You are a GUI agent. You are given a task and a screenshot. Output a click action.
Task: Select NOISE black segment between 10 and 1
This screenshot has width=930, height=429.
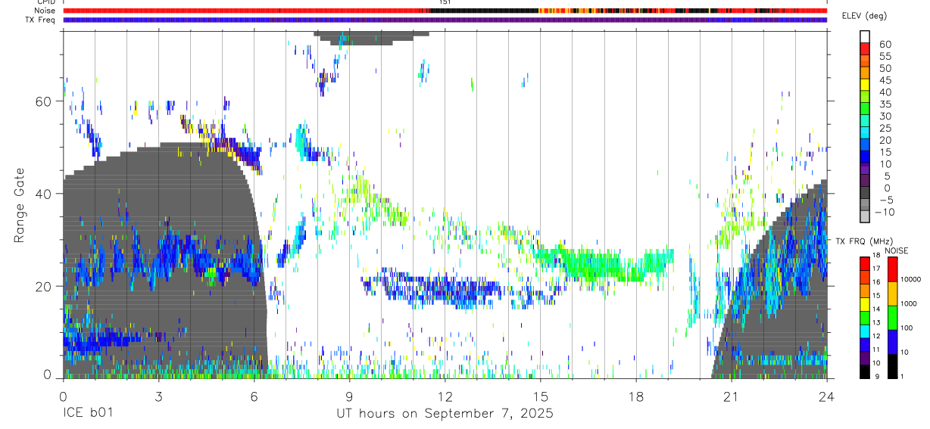pyautogui.click(x=893, y=365)
